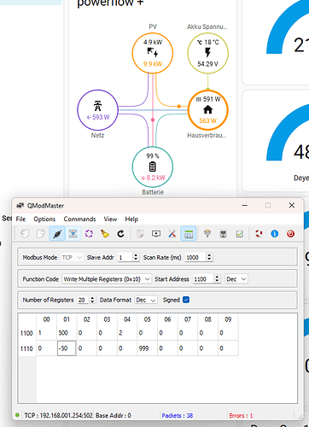309x427 pixels.
Task: Select row 1100 column 00 cell
Action: pyautogui.click(x=46, y=333)
